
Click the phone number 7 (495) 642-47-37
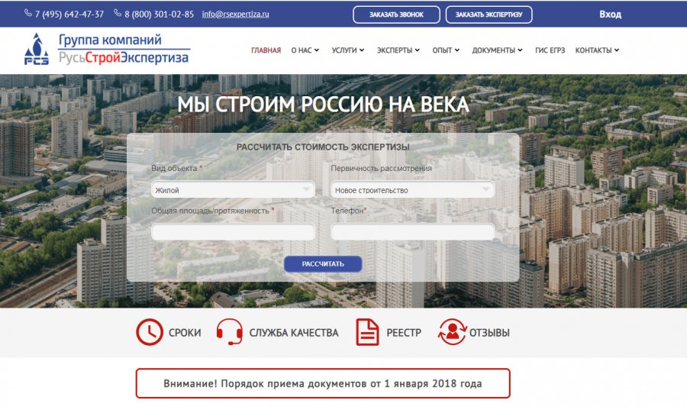click(x=69, y=14)
